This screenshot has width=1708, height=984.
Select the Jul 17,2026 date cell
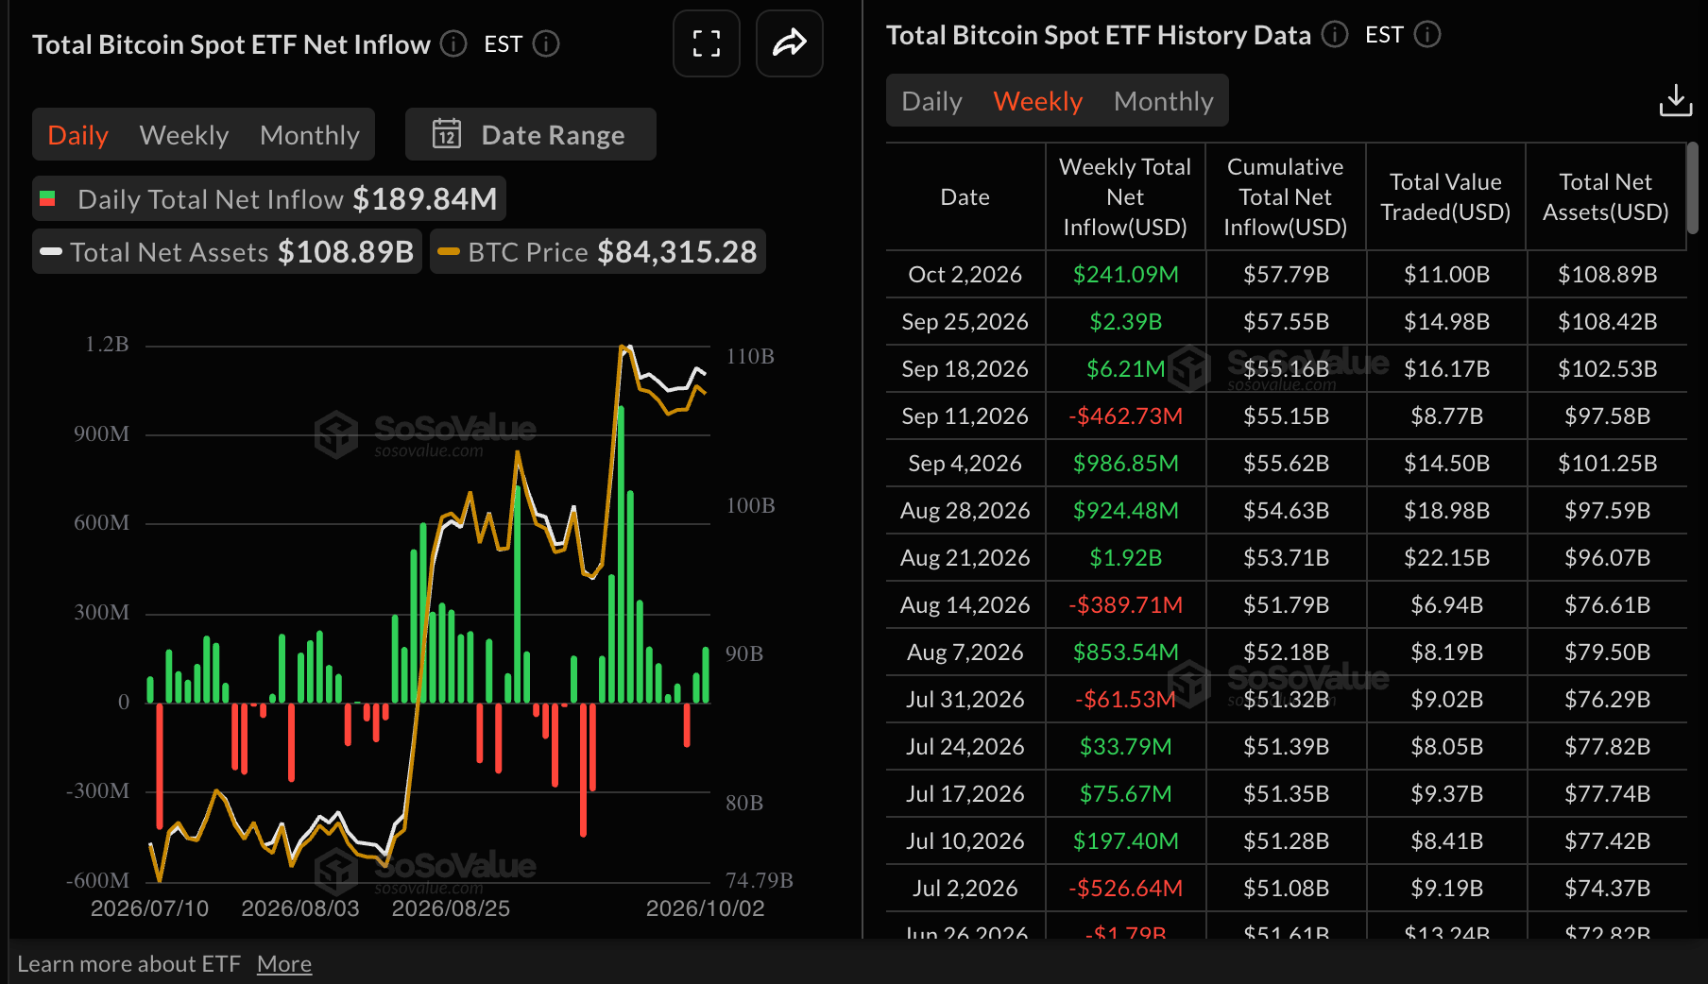click(965, 793)
